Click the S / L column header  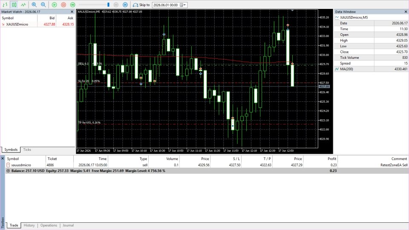click(226, 158)
